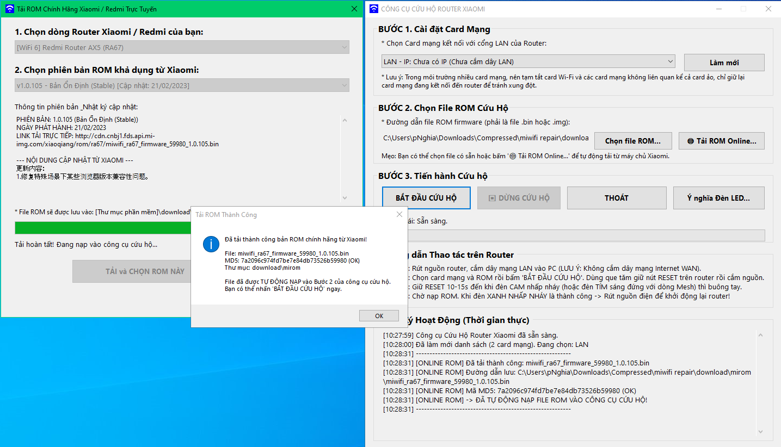Click the [10:27:59] log entry
Screen dimensions: 781x447
tap(471, 335)
